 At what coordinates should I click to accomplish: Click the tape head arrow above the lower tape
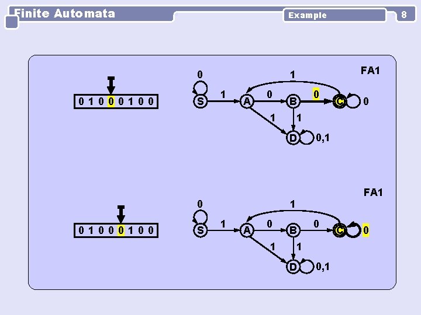(121, 214)
